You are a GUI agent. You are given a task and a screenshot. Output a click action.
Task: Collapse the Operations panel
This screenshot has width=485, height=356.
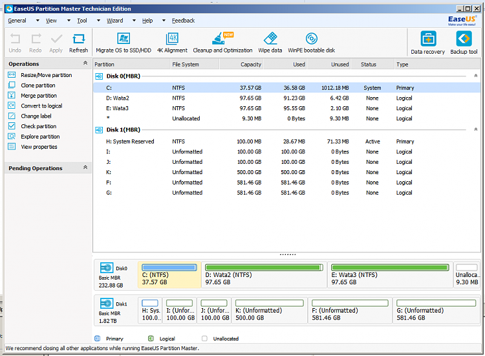coord(85,63)
